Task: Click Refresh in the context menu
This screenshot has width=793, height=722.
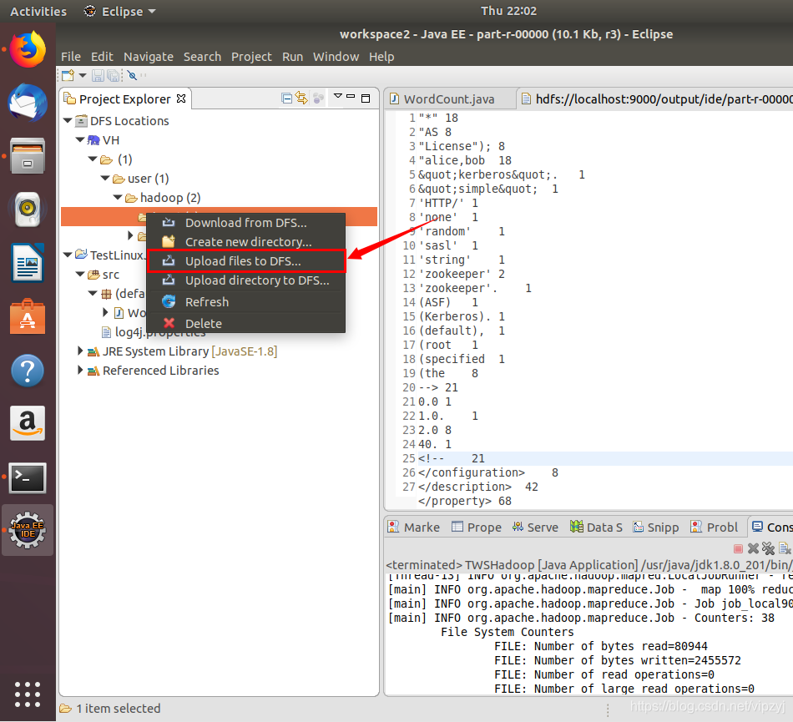Action: point(245,302)
